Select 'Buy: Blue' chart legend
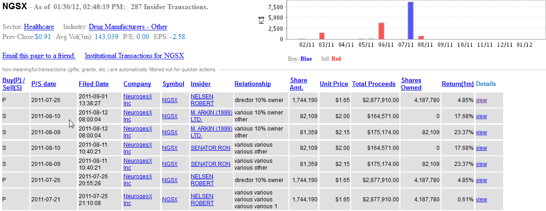The width and height of the screenshot is (546, 211). coord(300,59)
